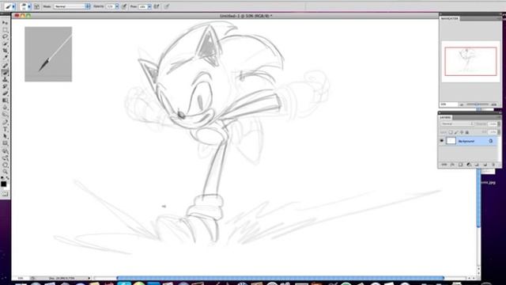Select the Path Selection tool
This screenshot has height=285, width=506.
pyautogui.click(x=5, y=136)
